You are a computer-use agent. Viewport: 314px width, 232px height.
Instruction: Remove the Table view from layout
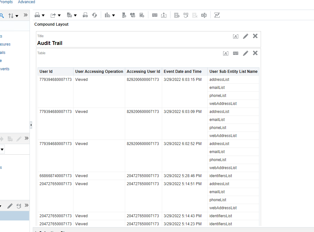255,53
